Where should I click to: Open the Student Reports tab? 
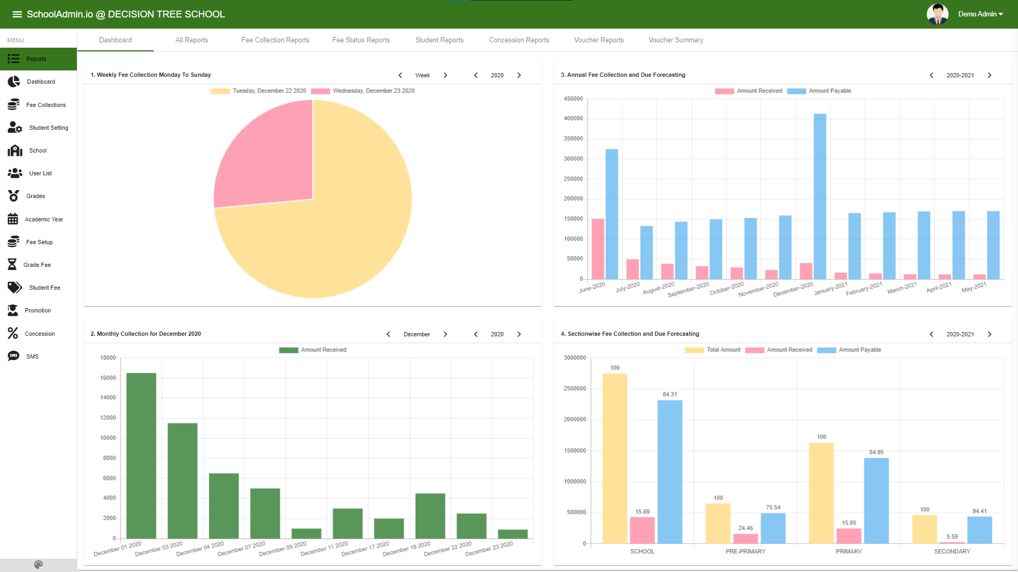[440, 40]
